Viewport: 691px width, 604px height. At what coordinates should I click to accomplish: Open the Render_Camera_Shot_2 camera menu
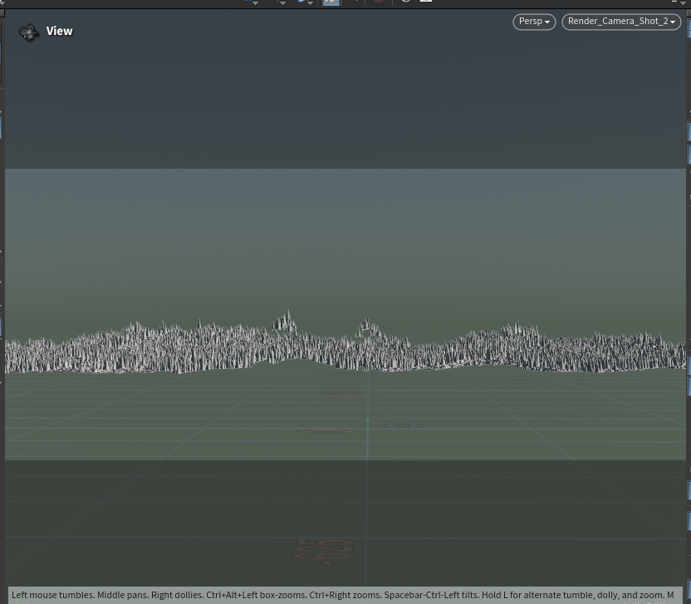621,22
